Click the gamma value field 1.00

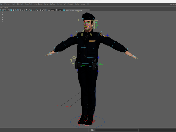(60, 10)
